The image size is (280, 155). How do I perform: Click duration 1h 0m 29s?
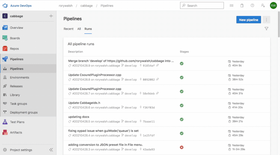239,149
